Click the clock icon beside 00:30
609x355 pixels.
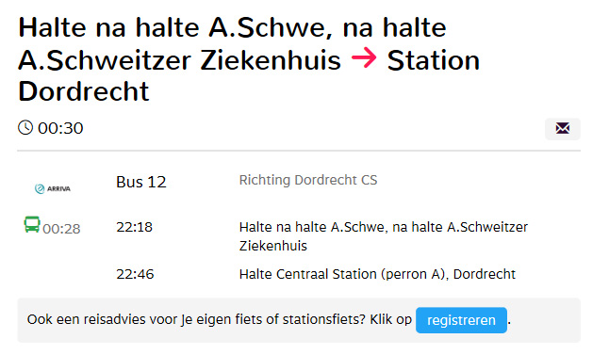25,128
